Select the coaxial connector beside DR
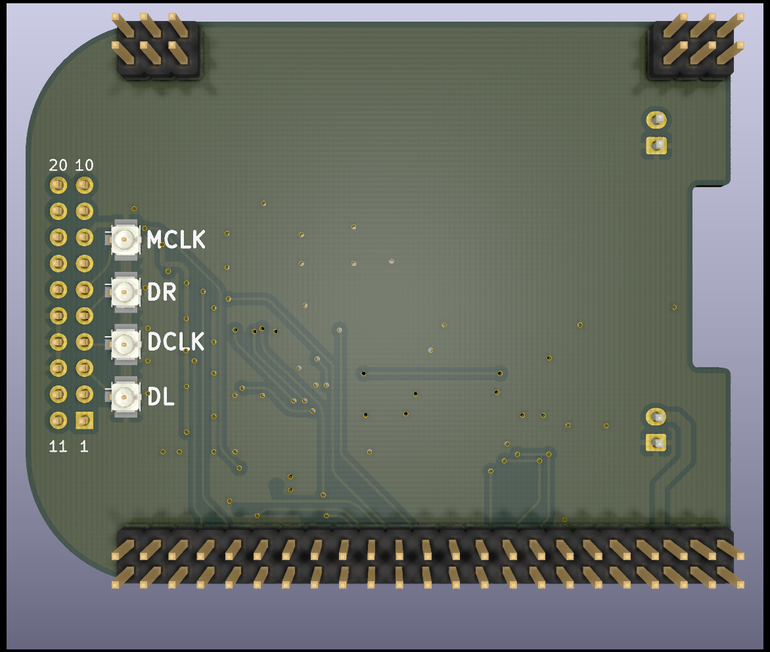Screen dimensions: 770x652 coord(124,292)
